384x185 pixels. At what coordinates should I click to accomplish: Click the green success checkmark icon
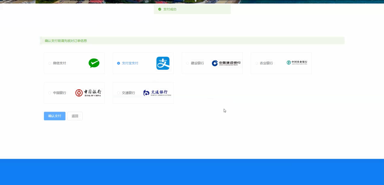pos(160,9)
